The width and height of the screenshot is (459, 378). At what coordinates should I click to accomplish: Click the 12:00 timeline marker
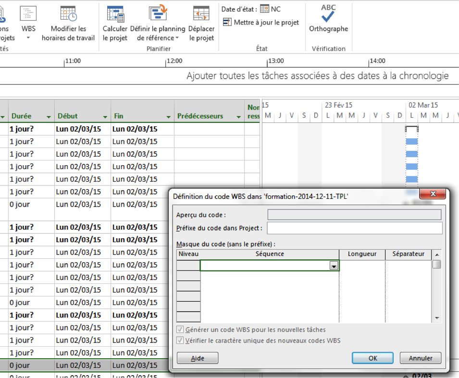tap(174, 61)
